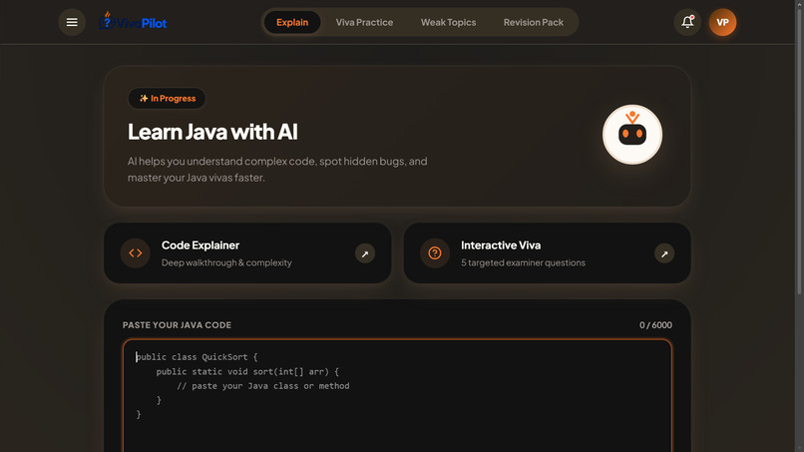The height and width of the screenshot is (452, 804).
Task: Click "Deep walkthrough & complexity" subtitle
Action: [x=226, y=262]
